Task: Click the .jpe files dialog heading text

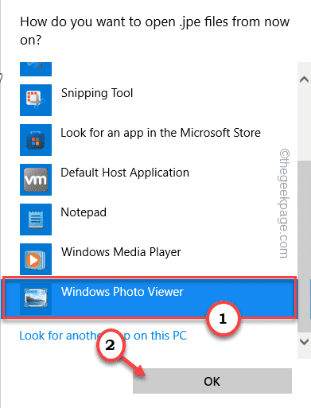Action: [x=154, y=31]
